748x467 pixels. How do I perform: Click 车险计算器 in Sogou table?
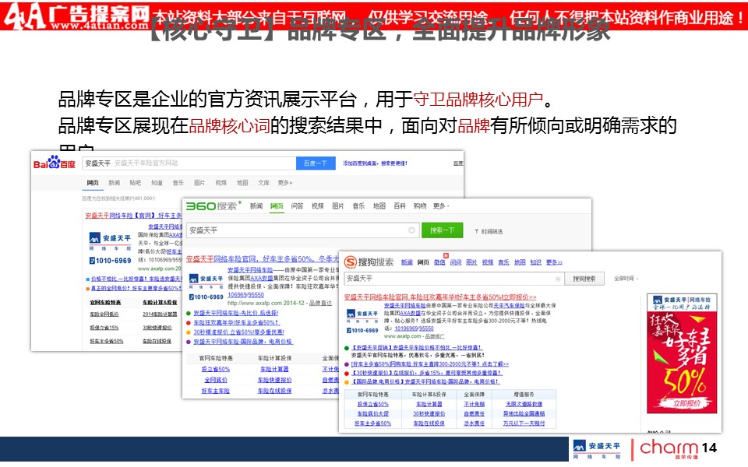coord(429,404)
